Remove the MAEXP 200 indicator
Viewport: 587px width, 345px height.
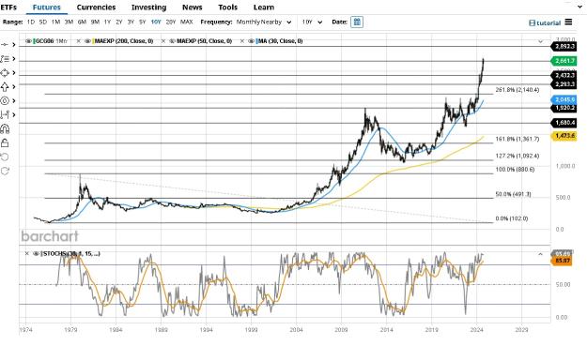pos(78,41)
